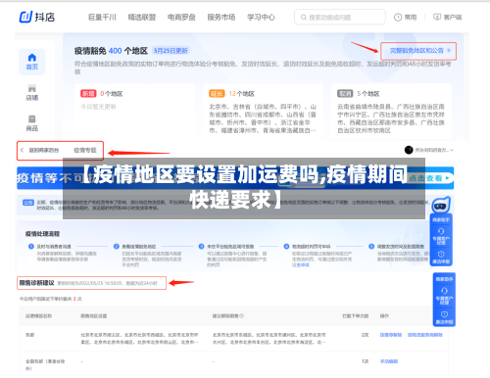Click step 3 circle in 疫情处理流程
The width and height of the screenshot is (490, 378).
(x=201, y=247)
